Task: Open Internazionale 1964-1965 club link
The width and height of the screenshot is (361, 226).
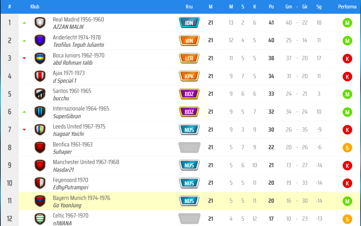Action: coord(81,108)
